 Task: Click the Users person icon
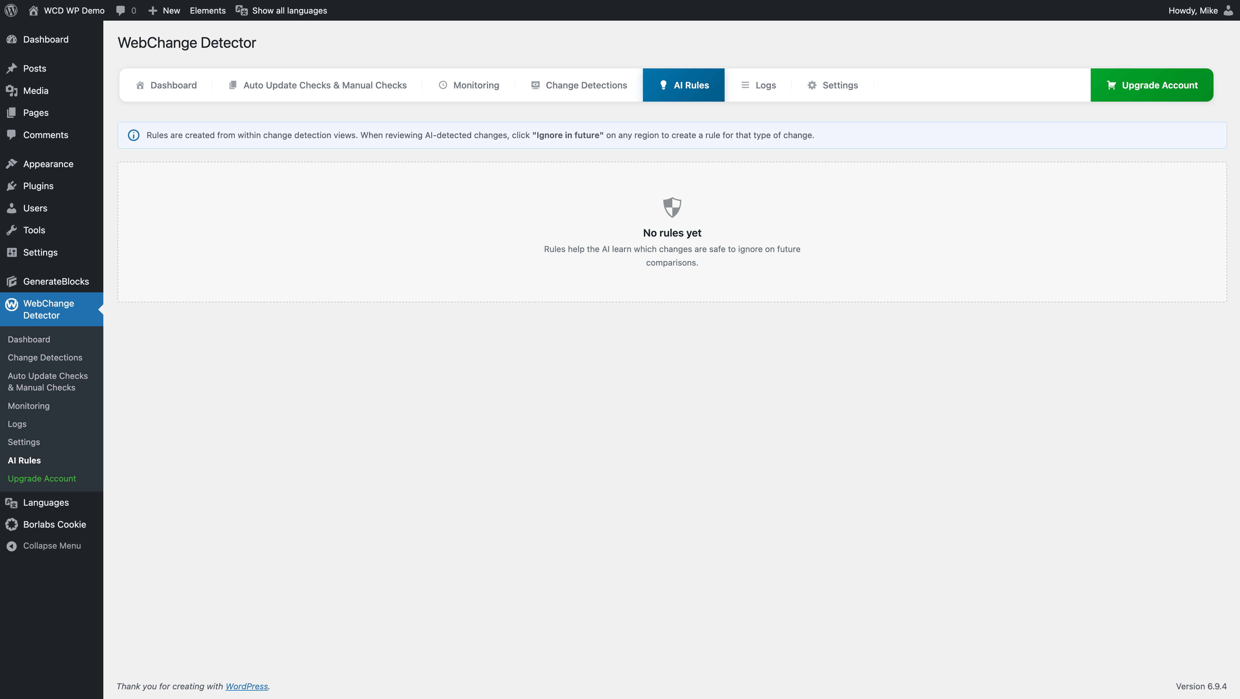(x=12, y=208)
